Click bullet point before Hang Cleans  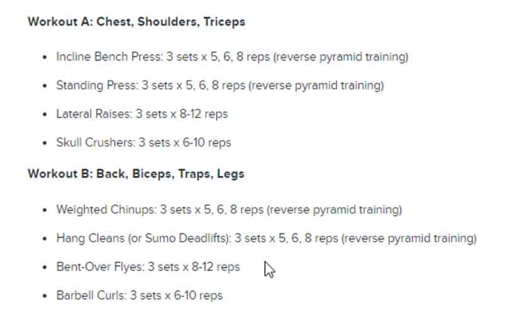click(x=45, y=239)
